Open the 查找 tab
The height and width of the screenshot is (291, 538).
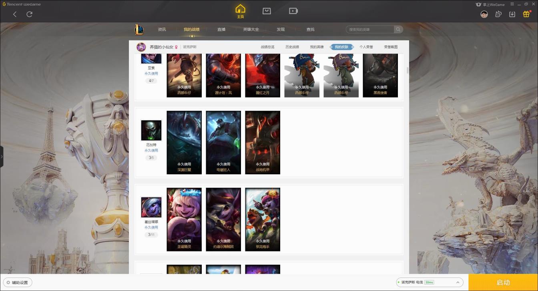[x=310, y=30]
